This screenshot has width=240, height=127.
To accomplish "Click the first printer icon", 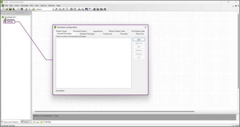I will pos(94,9).
